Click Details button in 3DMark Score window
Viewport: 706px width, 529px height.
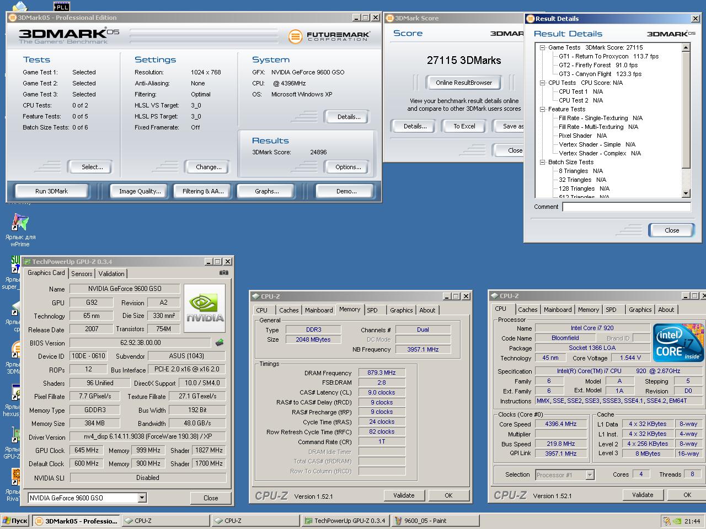(415, 126)
